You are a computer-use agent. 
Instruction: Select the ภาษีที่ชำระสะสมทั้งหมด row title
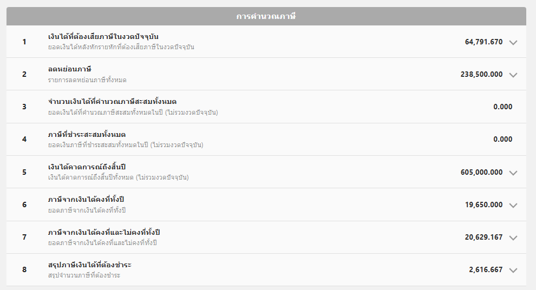click(87, 134)
